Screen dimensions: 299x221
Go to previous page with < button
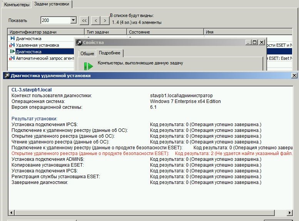(x=96, y=20)
